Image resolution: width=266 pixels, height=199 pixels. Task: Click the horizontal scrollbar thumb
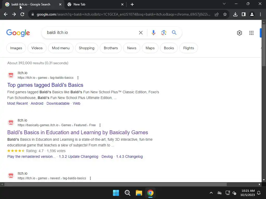coord(115,184)
